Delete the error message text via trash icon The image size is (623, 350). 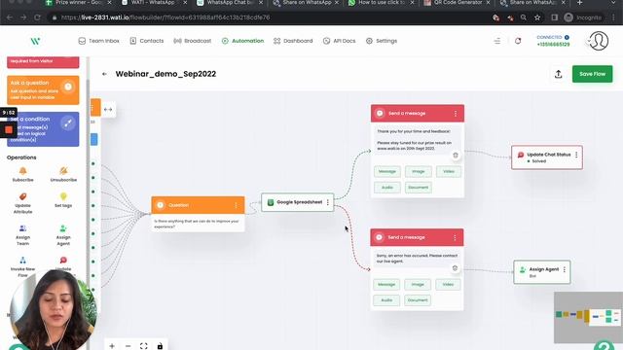click(x=455, y=268)
